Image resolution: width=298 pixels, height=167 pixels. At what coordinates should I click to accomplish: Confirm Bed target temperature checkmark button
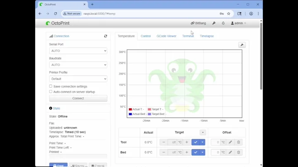pyautogui.click(x=195, y=152)
